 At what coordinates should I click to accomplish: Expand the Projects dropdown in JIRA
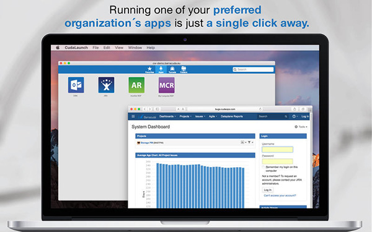(185, 116)
